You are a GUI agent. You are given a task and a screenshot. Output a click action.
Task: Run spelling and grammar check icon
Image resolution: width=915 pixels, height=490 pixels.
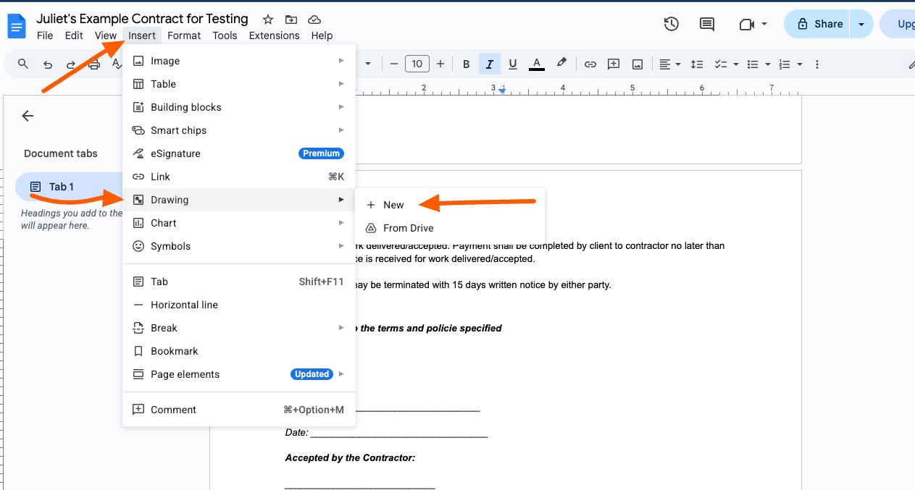click(117, 64)
